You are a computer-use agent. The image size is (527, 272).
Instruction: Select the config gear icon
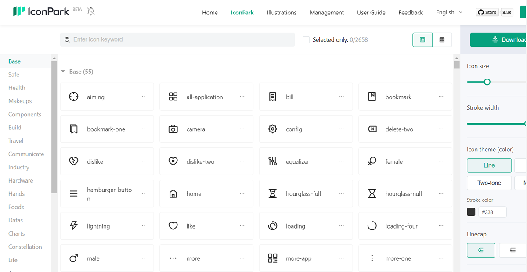(x=273, y=129)
